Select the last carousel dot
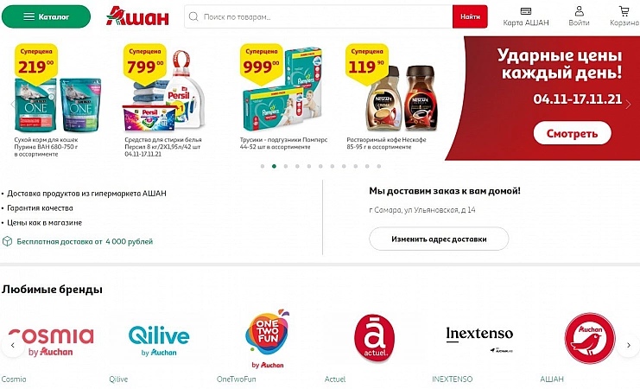Image resolution: width=640 pixels, height=389 pixels. [x=379, y=166]
